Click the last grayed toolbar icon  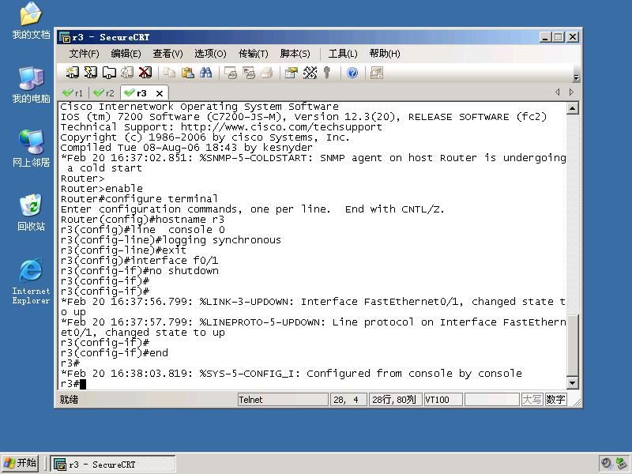coord(377,73)
